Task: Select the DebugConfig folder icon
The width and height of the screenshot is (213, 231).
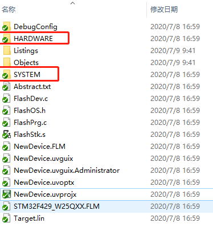Action: point(6,27)
